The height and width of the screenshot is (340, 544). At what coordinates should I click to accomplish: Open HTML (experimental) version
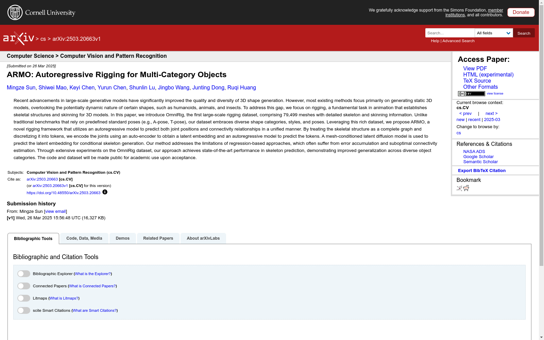(x=488, y=74)
